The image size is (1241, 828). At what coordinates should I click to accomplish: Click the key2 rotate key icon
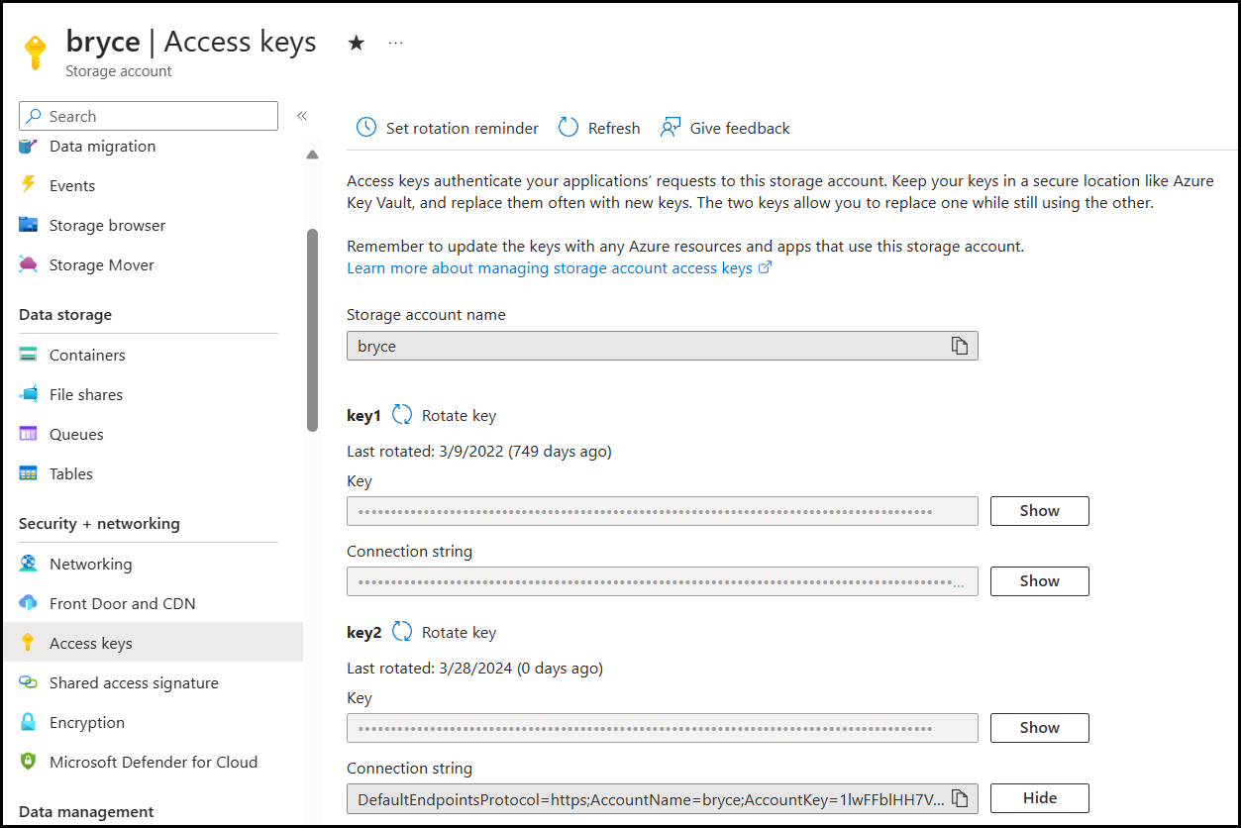(402, 632)
